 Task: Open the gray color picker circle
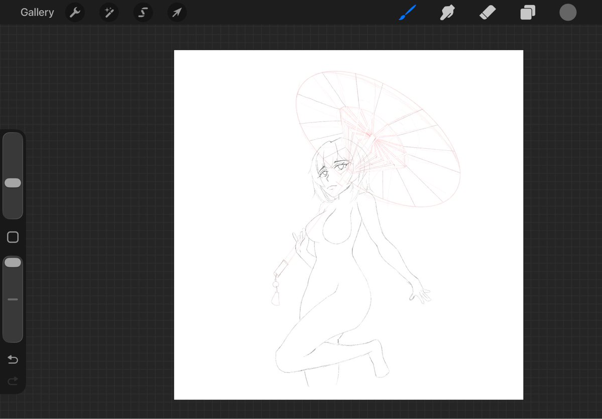(568, 12)
